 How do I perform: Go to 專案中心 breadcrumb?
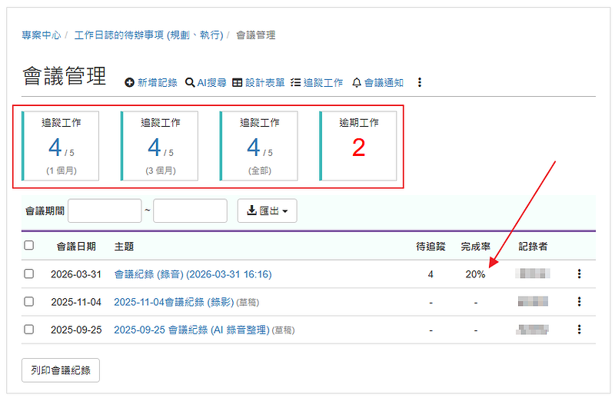click(42, 35)
